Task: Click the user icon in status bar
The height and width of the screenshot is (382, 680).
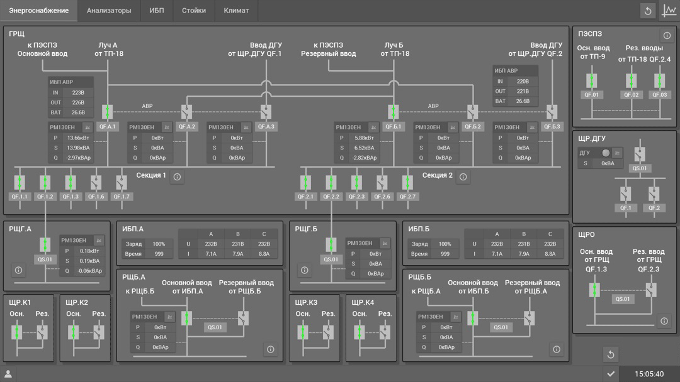Action: point(8,374)
